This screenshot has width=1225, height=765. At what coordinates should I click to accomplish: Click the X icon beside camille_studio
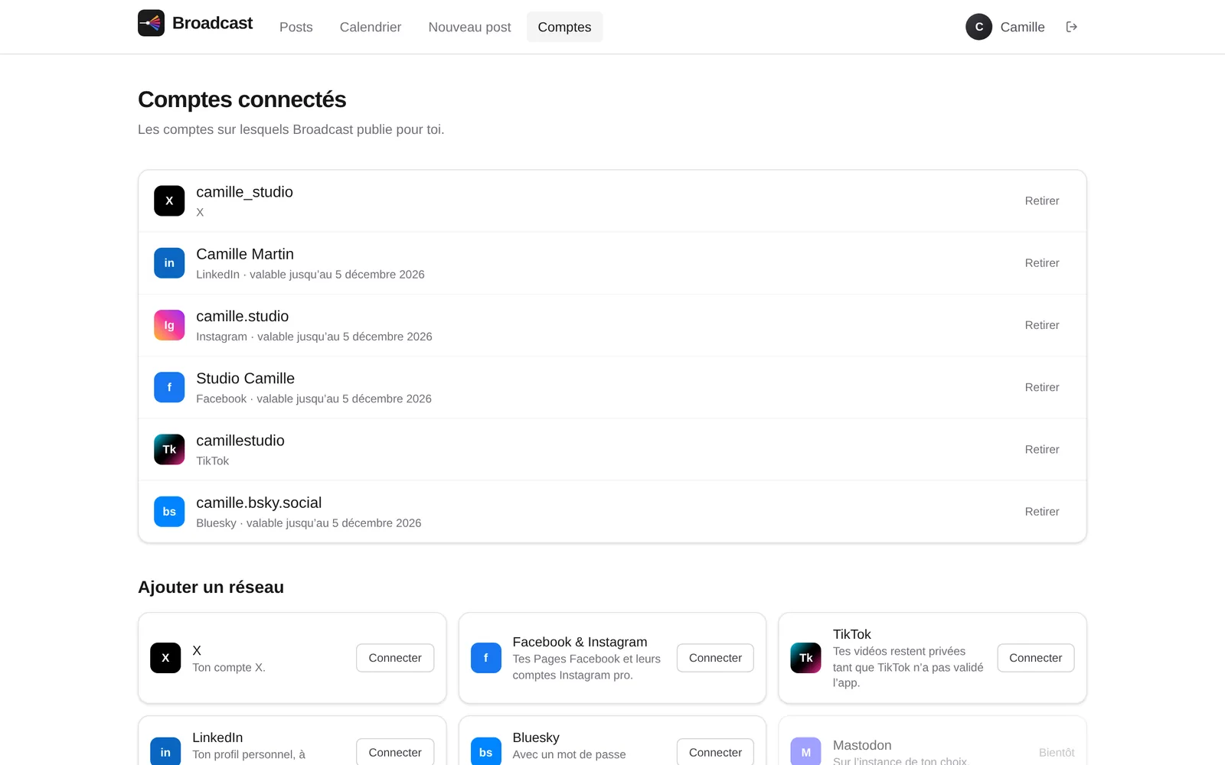(x=169, y=201)
